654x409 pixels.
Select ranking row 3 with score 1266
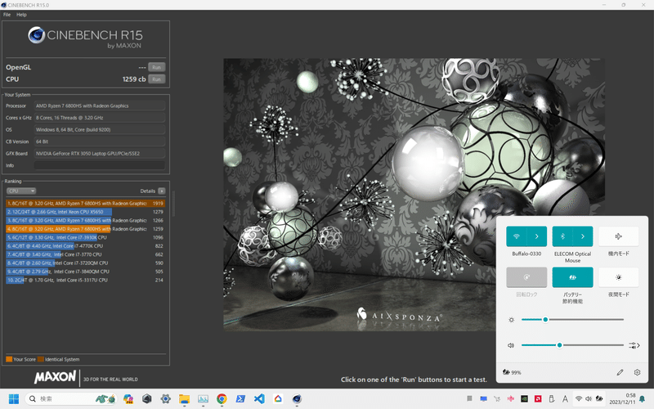pos(86,220)
